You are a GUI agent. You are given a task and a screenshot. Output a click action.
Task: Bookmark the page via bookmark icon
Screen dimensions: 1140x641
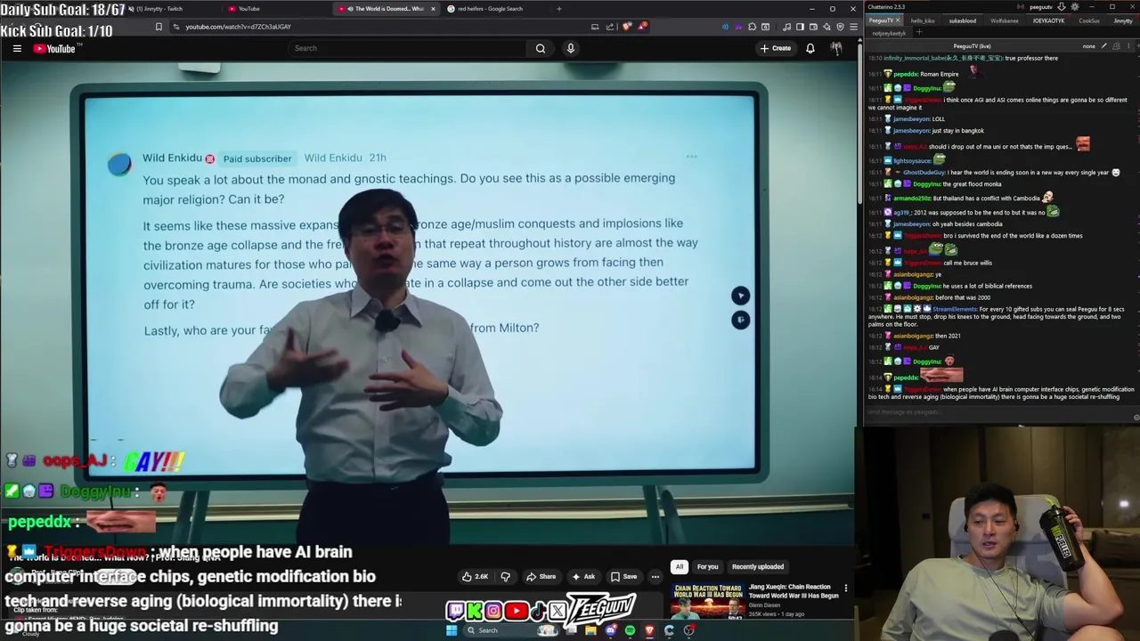(x=159, y=27)
